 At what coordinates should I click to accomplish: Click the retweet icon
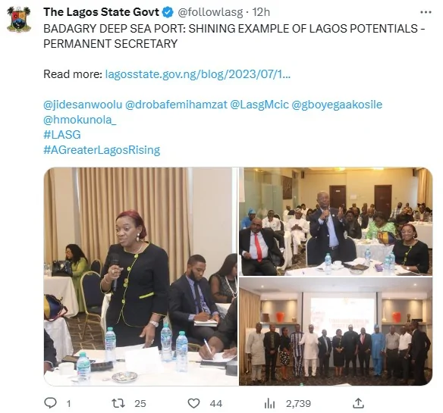pyautogui.click(x=118, y=403)
